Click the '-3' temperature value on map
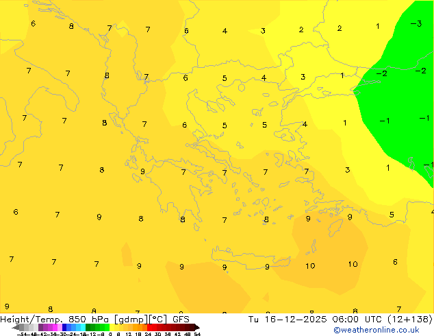 pyautogui.click(x=416, y=23)
